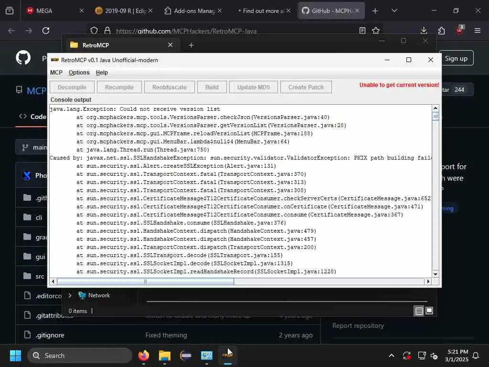
Task: Open a new Firefox tab
Action: coord(375,11)
